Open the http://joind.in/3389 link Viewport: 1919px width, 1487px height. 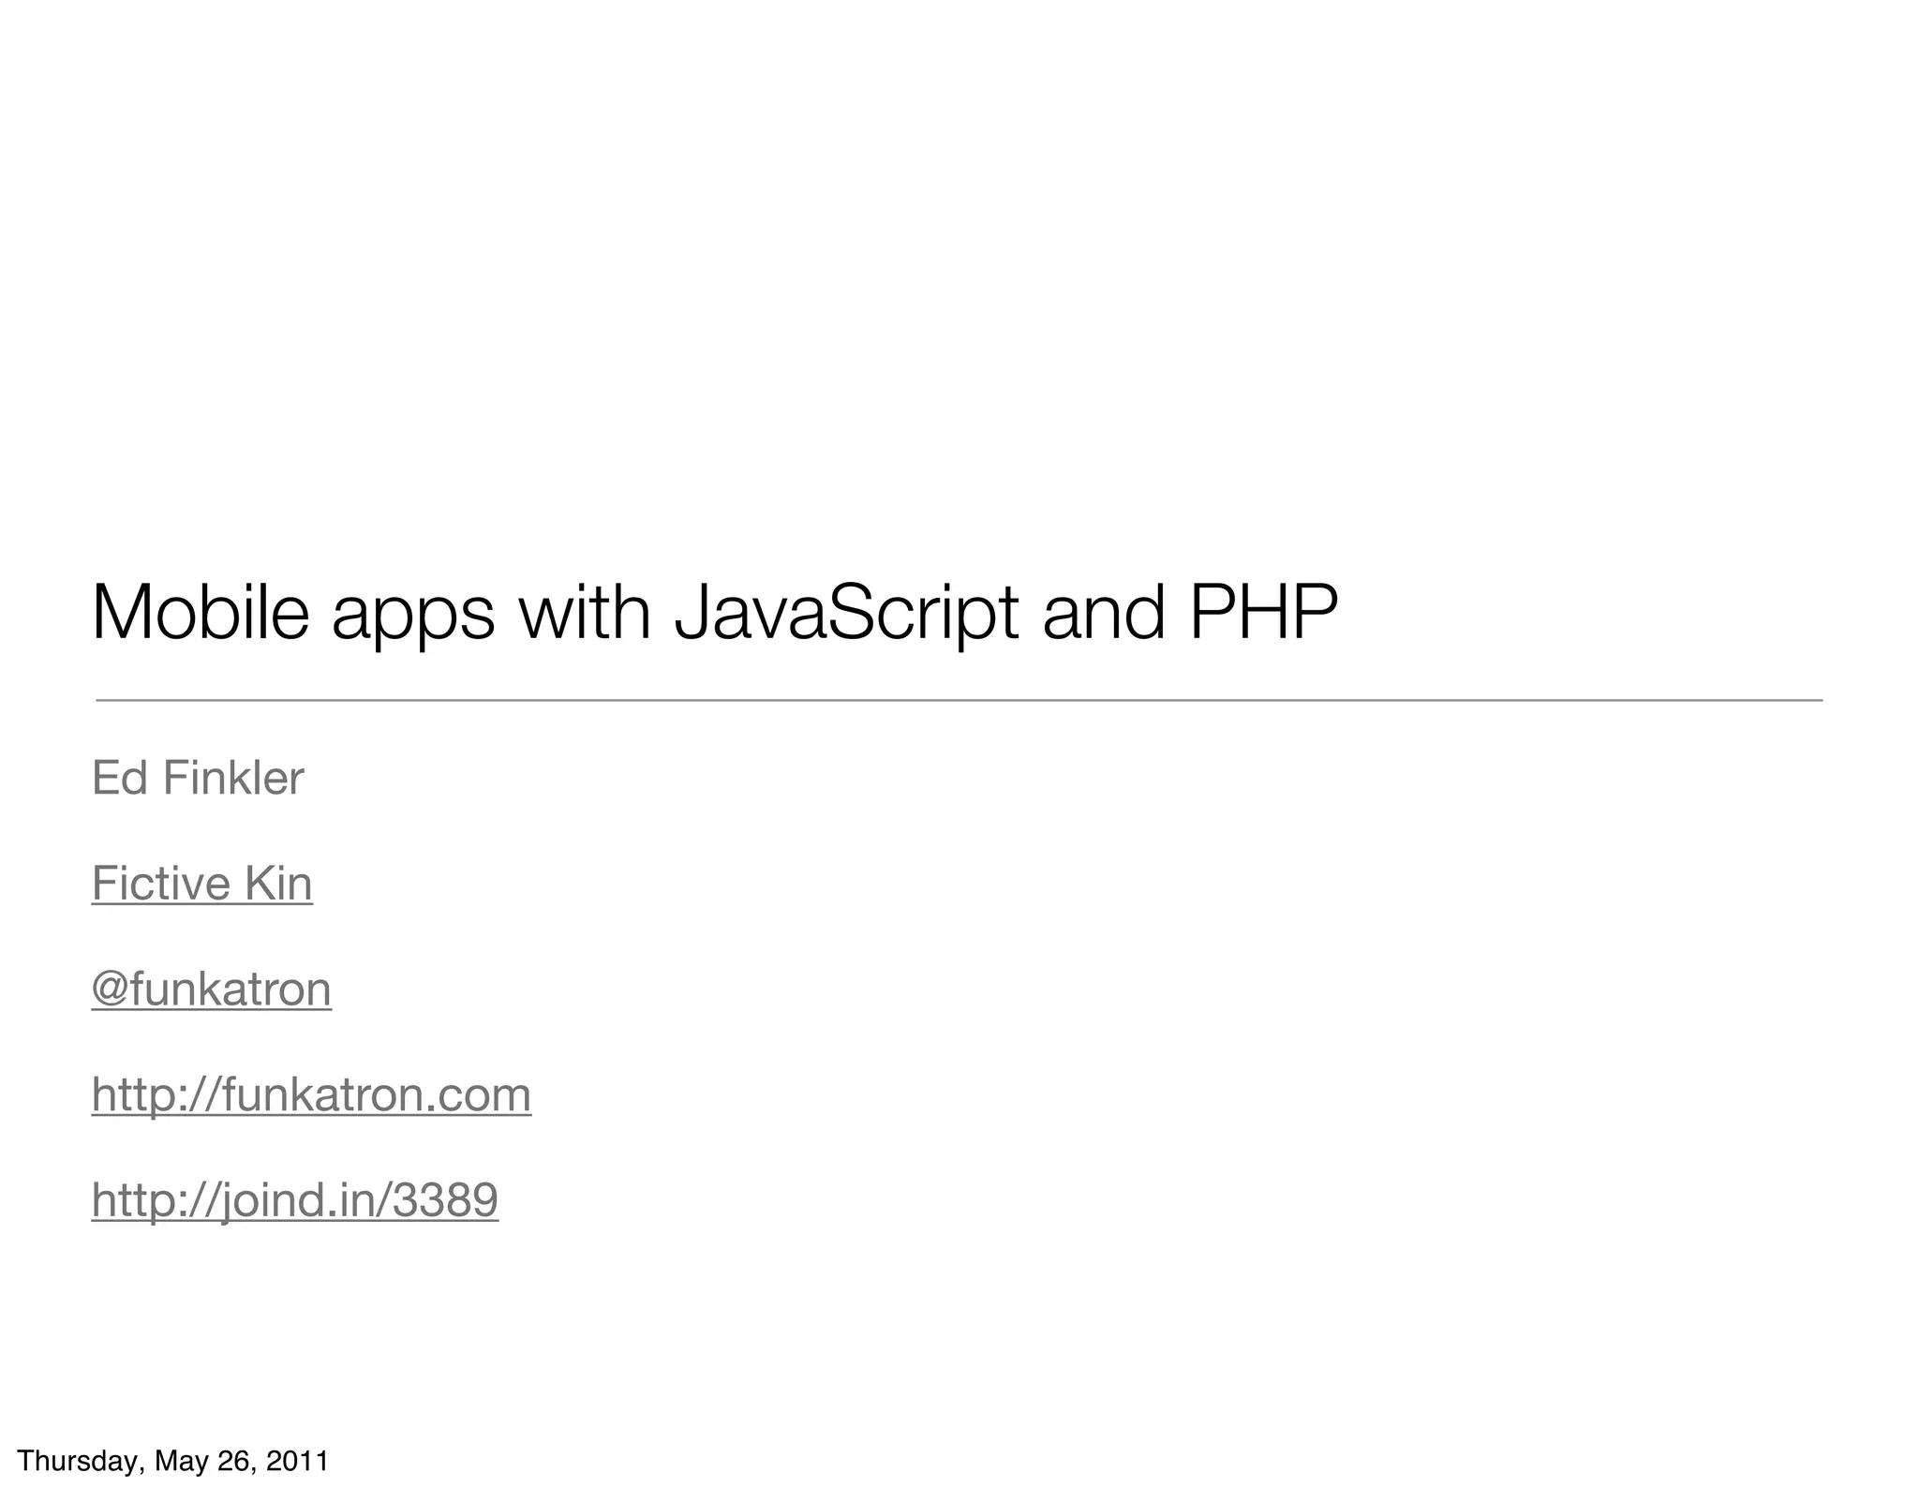coord(294,1200)
